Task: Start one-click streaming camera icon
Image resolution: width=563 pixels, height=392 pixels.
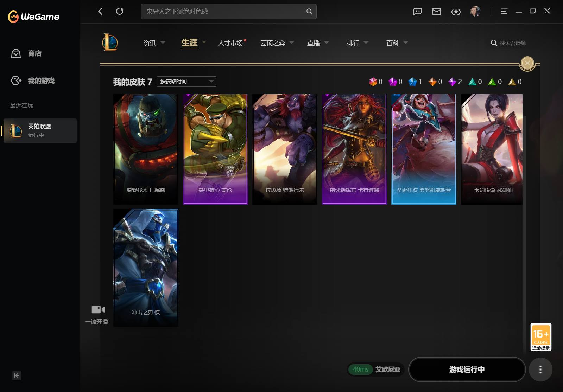Action: pos(98,309)
